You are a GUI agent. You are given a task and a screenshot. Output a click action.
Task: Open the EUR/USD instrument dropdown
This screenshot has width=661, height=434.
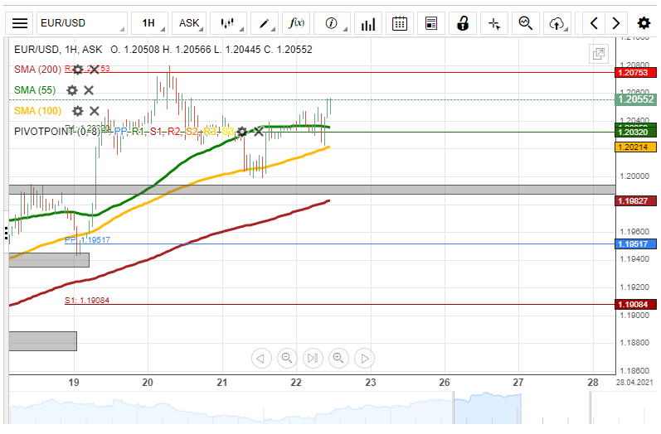(81, 23)
